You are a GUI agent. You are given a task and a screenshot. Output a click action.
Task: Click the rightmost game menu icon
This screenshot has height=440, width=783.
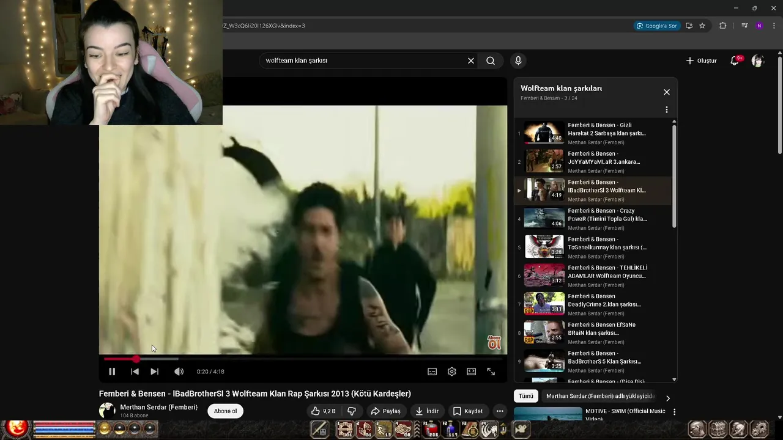tap(759, 430)
